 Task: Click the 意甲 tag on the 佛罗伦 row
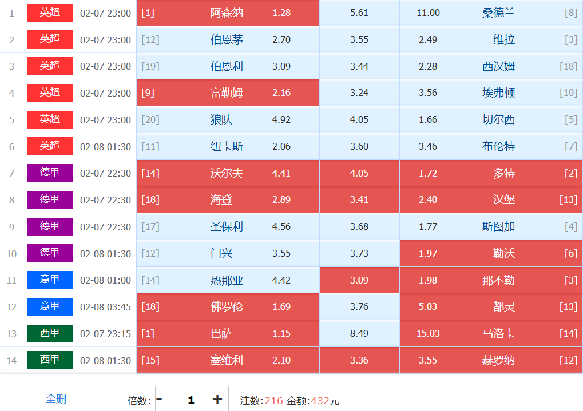[50, 306]
